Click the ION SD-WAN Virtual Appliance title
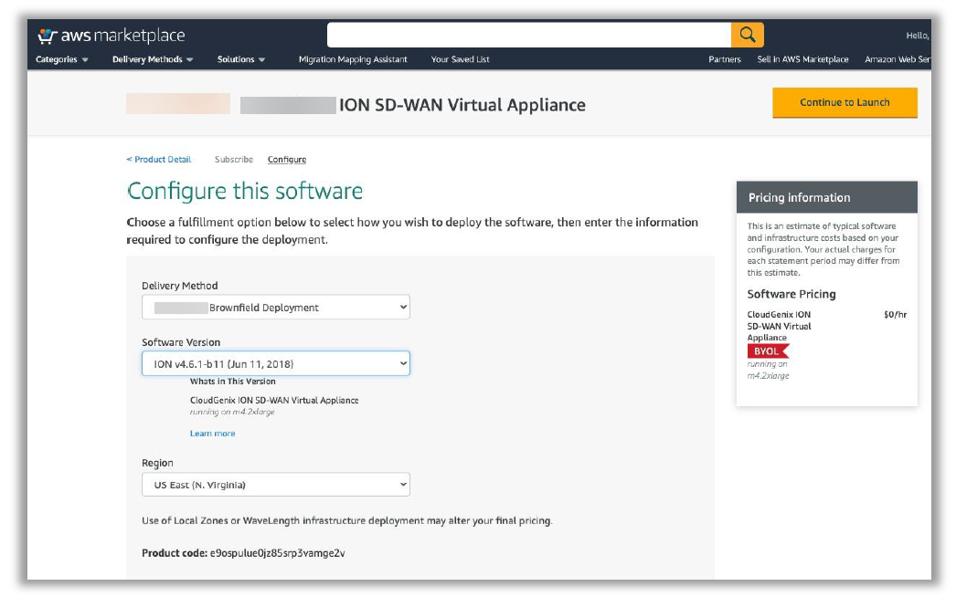Image resolution: width=956 pixels, height=607 pixels. pyautogui.click(x=462, y=105)
